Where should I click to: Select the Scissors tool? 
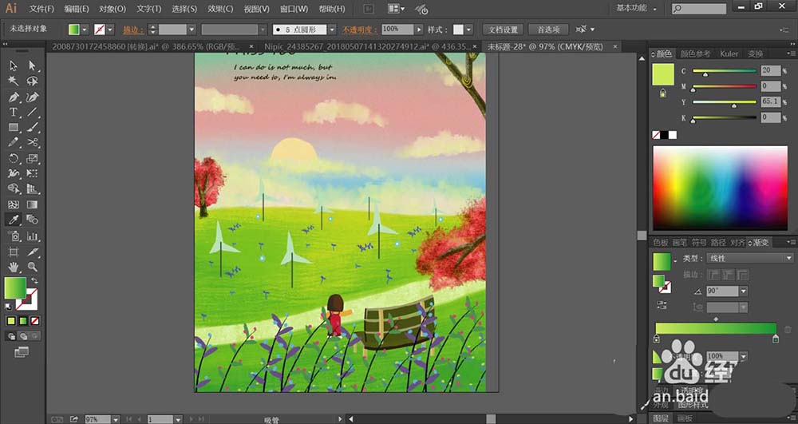click(x=33, y=142)
